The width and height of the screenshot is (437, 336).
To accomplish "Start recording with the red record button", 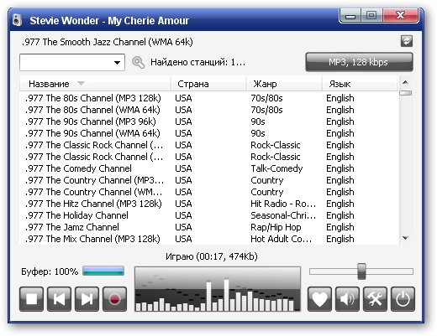I will 114,299.
